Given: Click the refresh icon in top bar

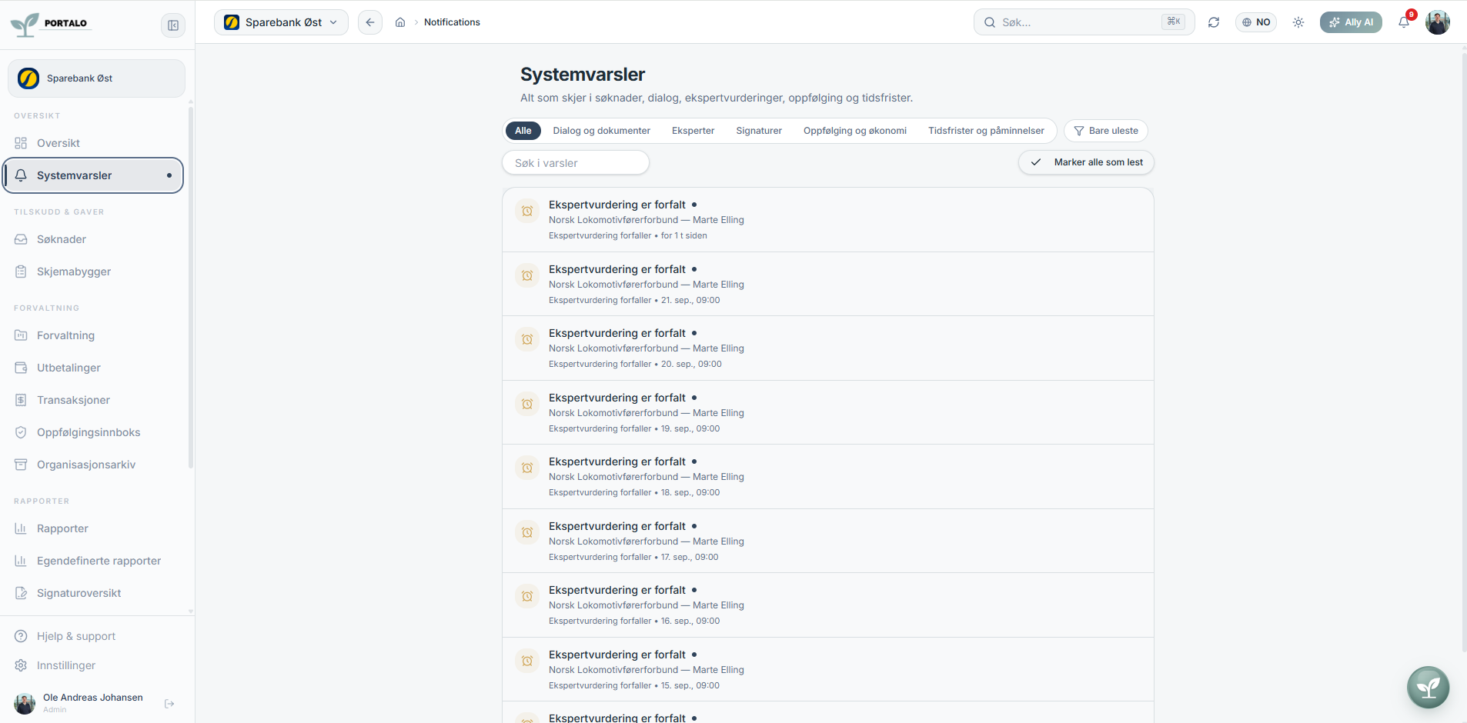Looking at the screenshot, I should (1214, 22).
